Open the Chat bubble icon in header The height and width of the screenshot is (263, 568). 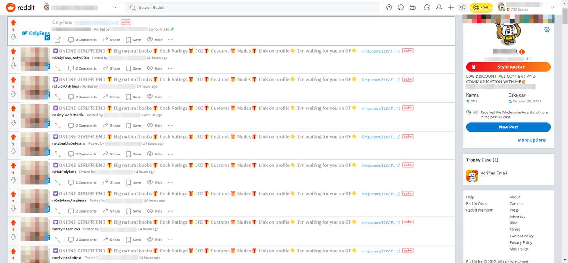click(x=427, y=8)
